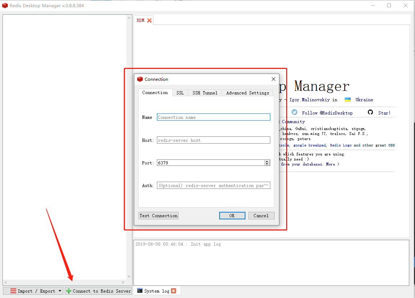The width and height of the screenshot is (415, 298).
Task: Focus the redis-server host field
Action: point(213,140)
